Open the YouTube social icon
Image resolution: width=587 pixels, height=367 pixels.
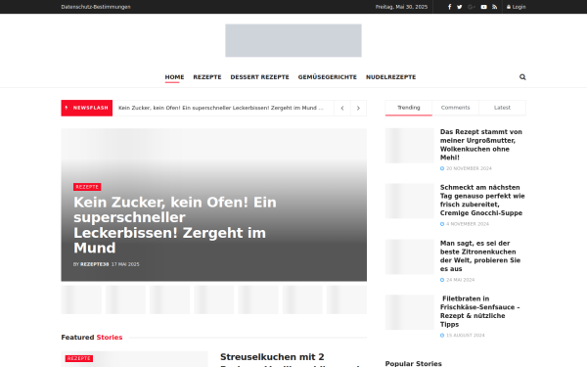pos(483,7)
